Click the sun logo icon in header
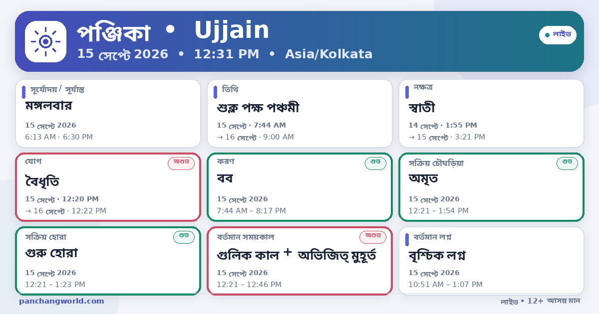 45,41
